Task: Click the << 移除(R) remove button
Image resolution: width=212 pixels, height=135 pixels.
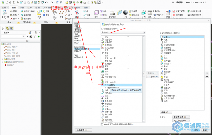Action: click(x=153, y=76)
